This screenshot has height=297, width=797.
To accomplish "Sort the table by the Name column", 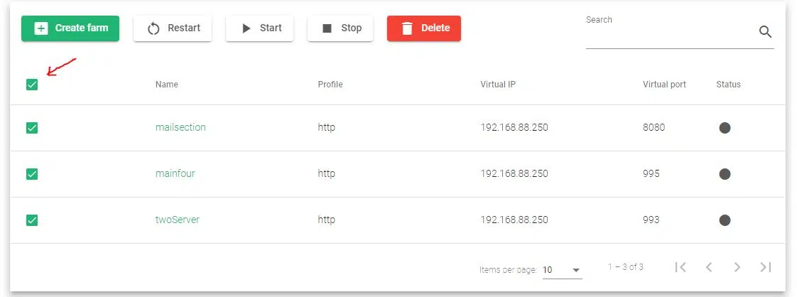I will [x=167, y=85].
